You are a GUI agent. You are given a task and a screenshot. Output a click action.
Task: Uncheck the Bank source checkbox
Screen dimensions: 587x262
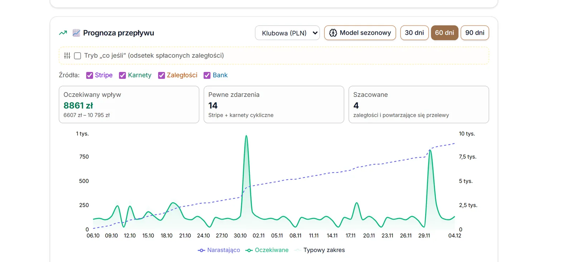point(207,75)
